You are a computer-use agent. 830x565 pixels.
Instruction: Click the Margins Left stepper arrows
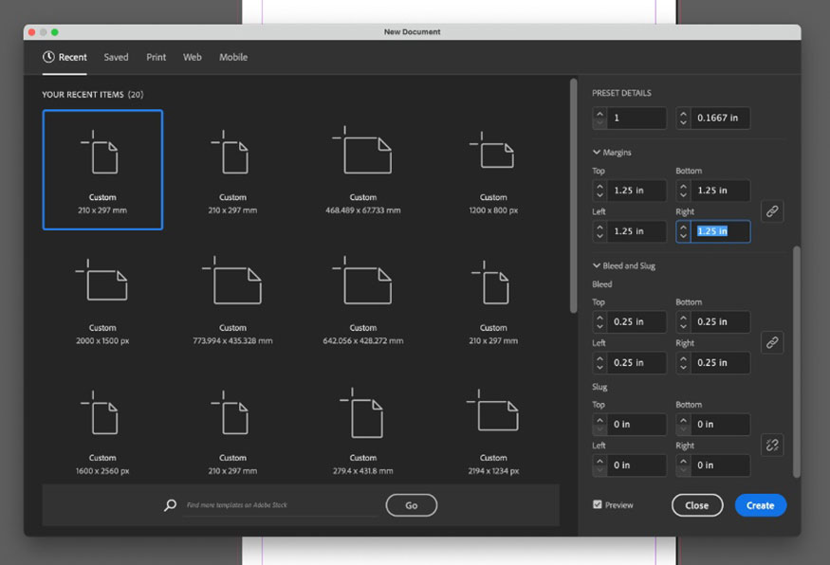[599, 231]
